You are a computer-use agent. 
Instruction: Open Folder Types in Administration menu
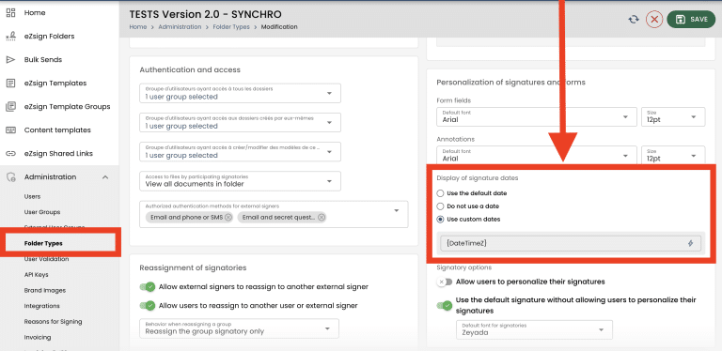43,243
